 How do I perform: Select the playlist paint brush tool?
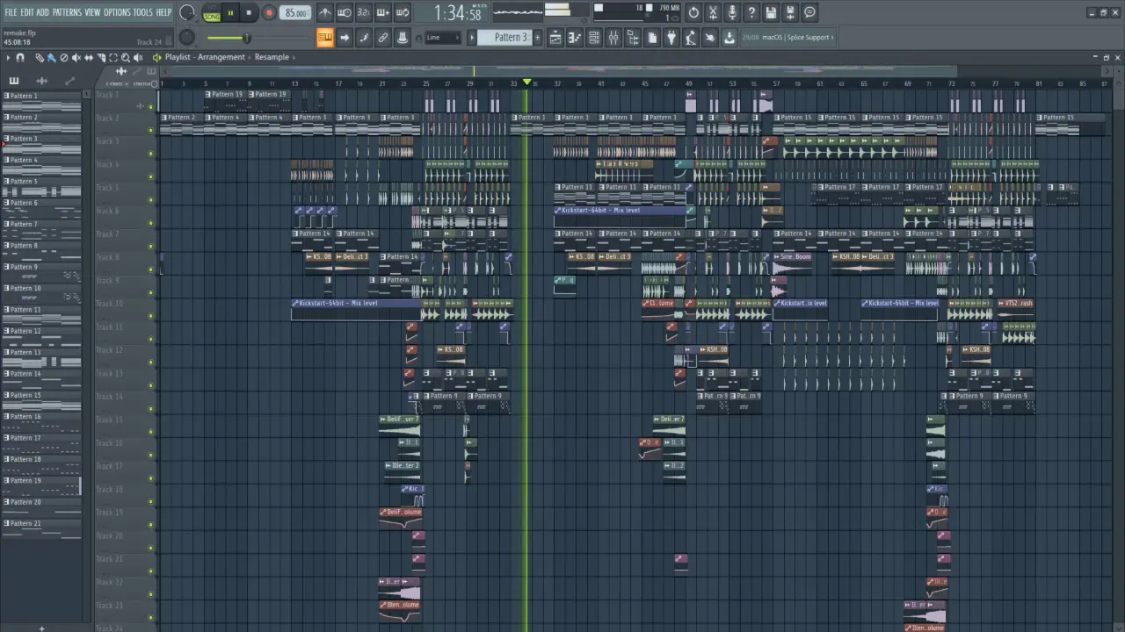51,57
